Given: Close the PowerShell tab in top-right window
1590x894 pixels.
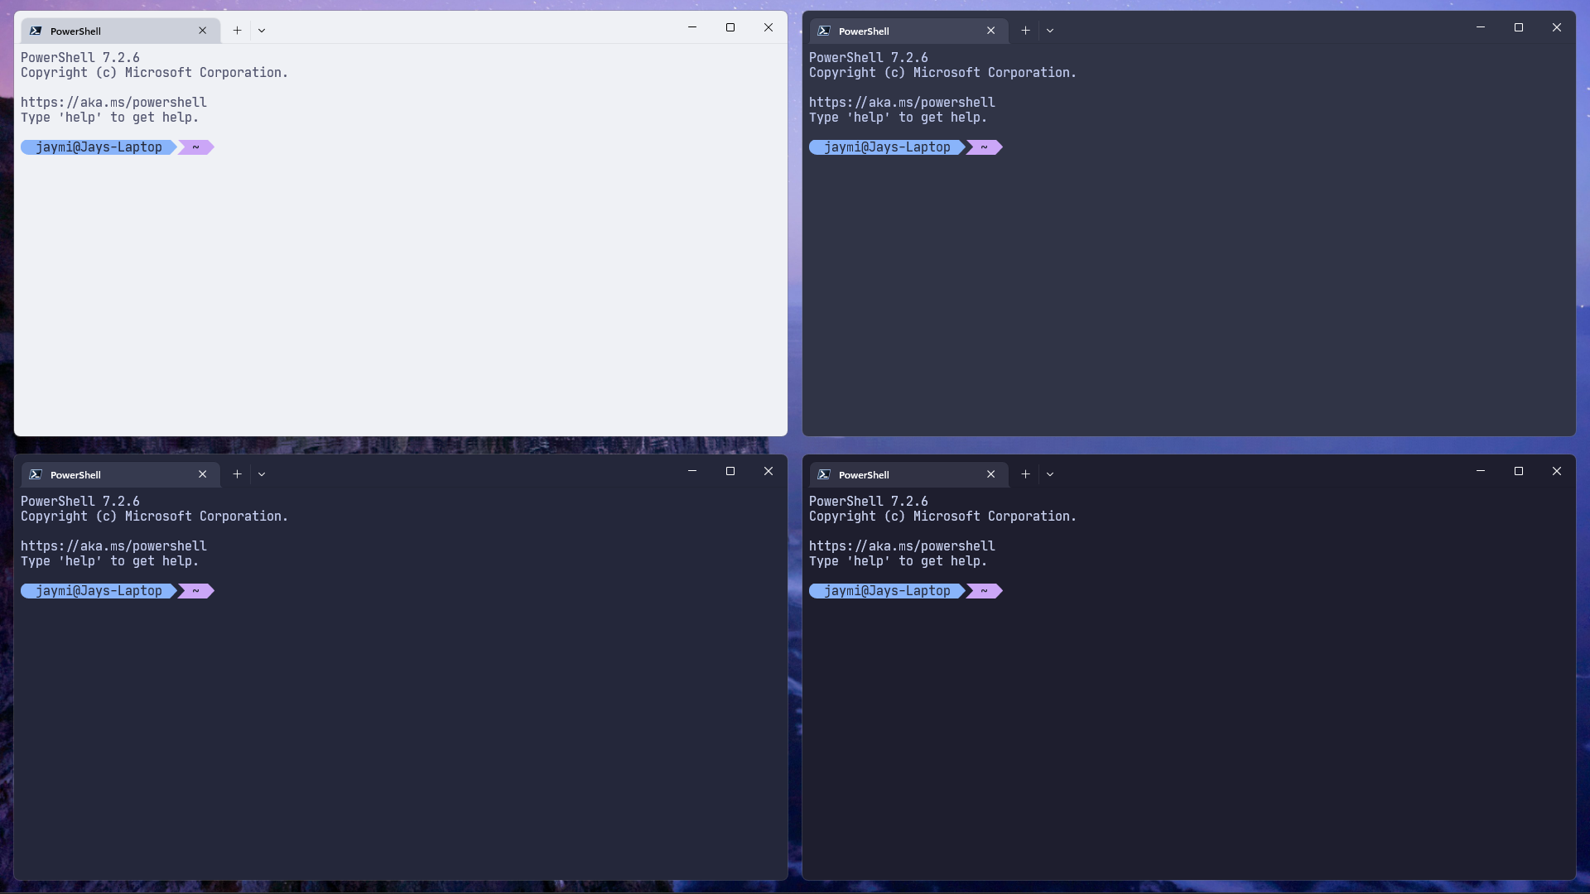Looking at the screenshot, I should (990, 31).
